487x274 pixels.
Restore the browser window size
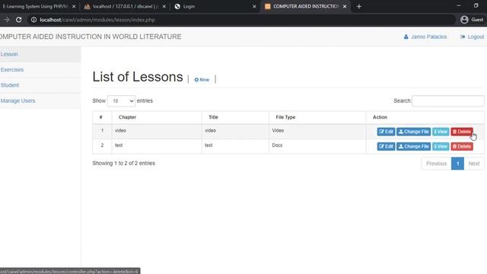point(476,5)
